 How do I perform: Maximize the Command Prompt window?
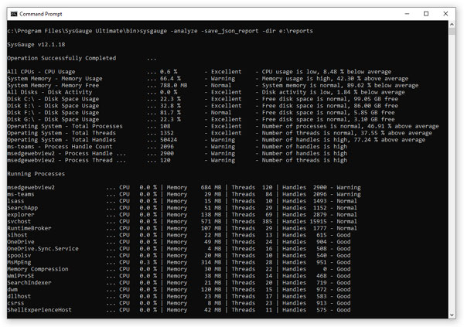[x=426, y=14]
